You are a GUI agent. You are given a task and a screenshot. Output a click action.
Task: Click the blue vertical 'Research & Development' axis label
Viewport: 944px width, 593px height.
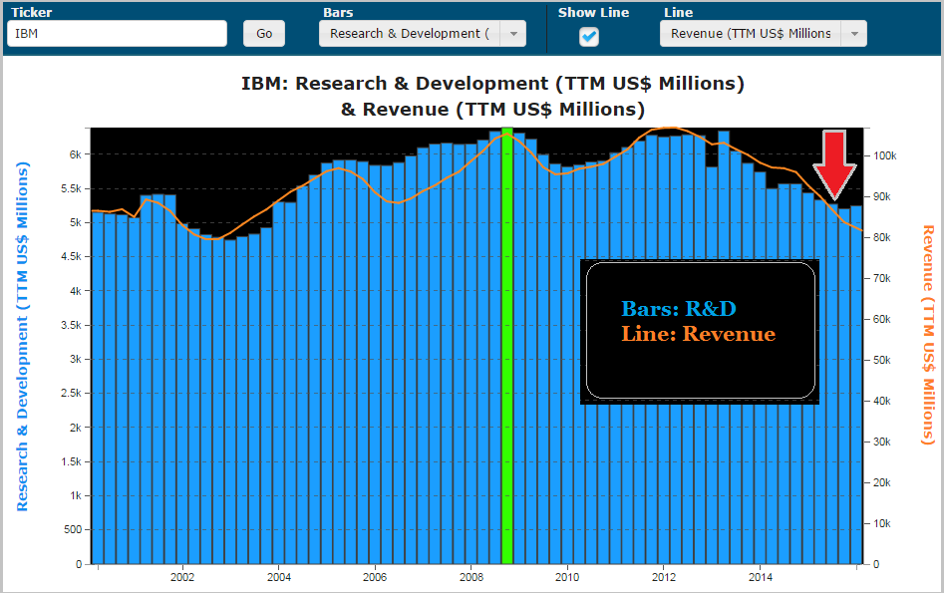pos(22,337)
